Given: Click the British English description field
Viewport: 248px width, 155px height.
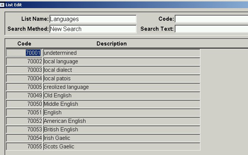Looking at the screenshot, I should (x=122, y=129).
